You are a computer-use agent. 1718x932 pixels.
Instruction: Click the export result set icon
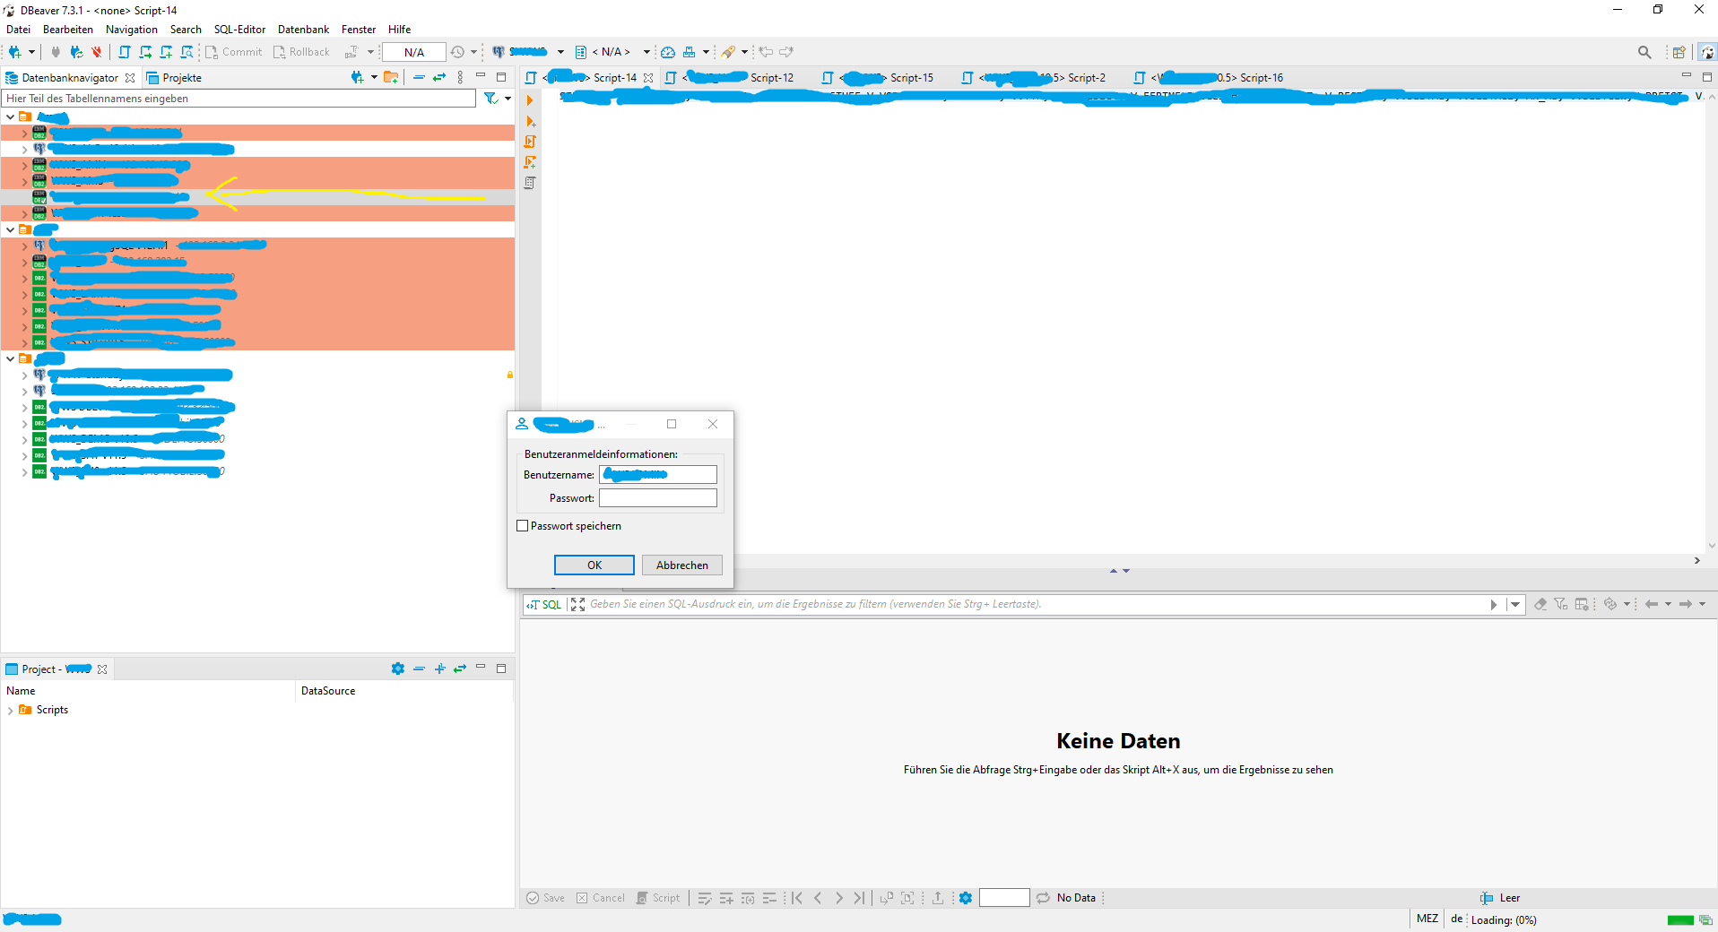(939, 898)
